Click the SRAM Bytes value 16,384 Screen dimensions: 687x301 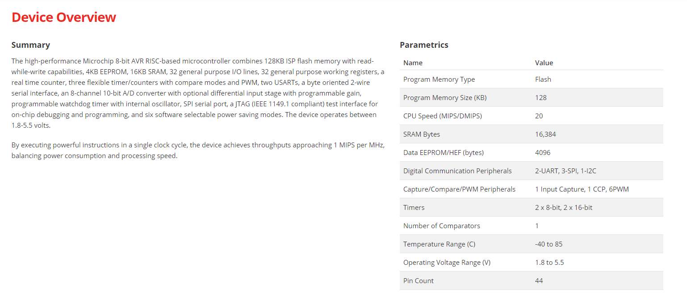click(x=545, y=134)
